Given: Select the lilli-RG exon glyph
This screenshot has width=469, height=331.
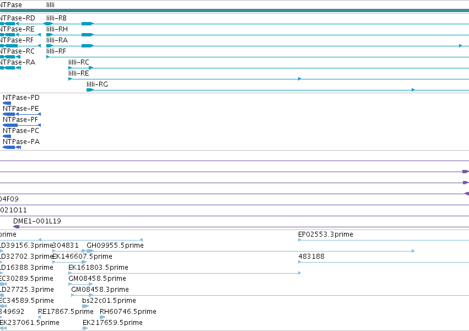Looking at the screenshot, I should pos(90,90).
